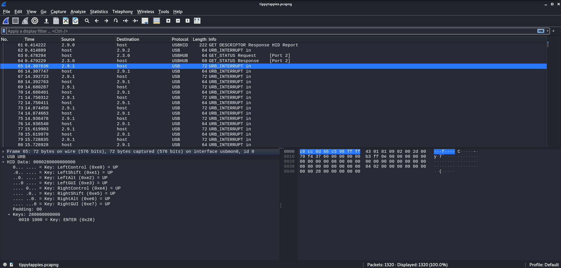Open the Analyze menu

coord(78,12)
